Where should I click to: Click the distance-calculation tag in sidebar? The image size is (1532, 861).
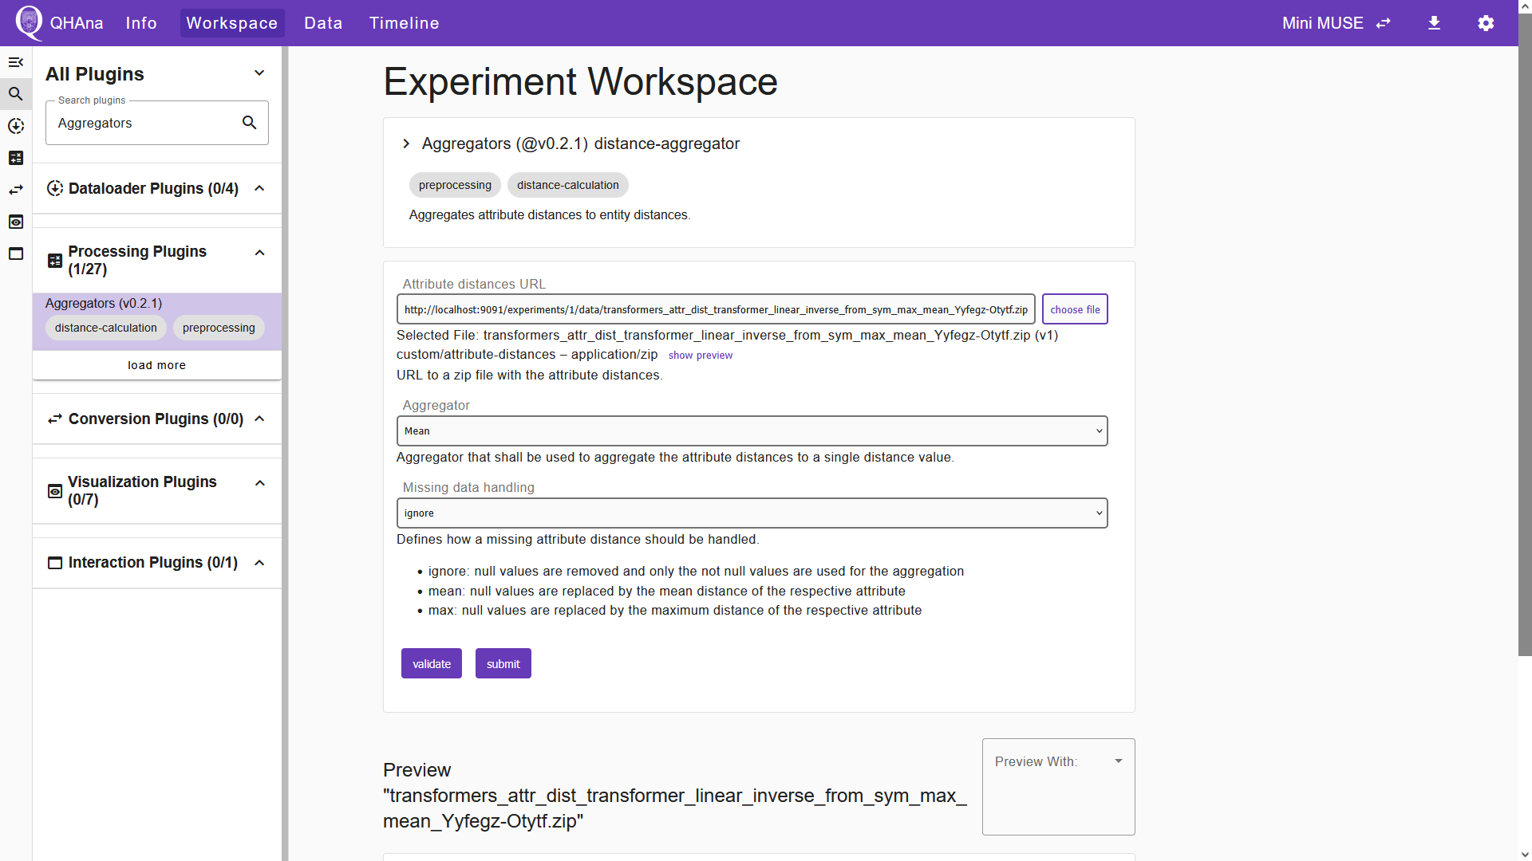tap(106, 328)
